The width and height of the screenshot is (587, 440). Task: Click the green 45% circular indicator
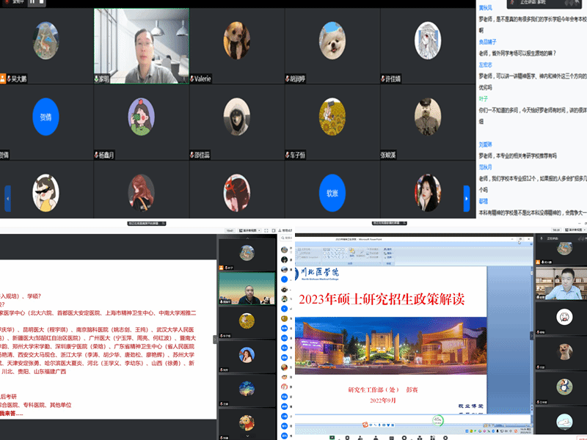[438, 421]
